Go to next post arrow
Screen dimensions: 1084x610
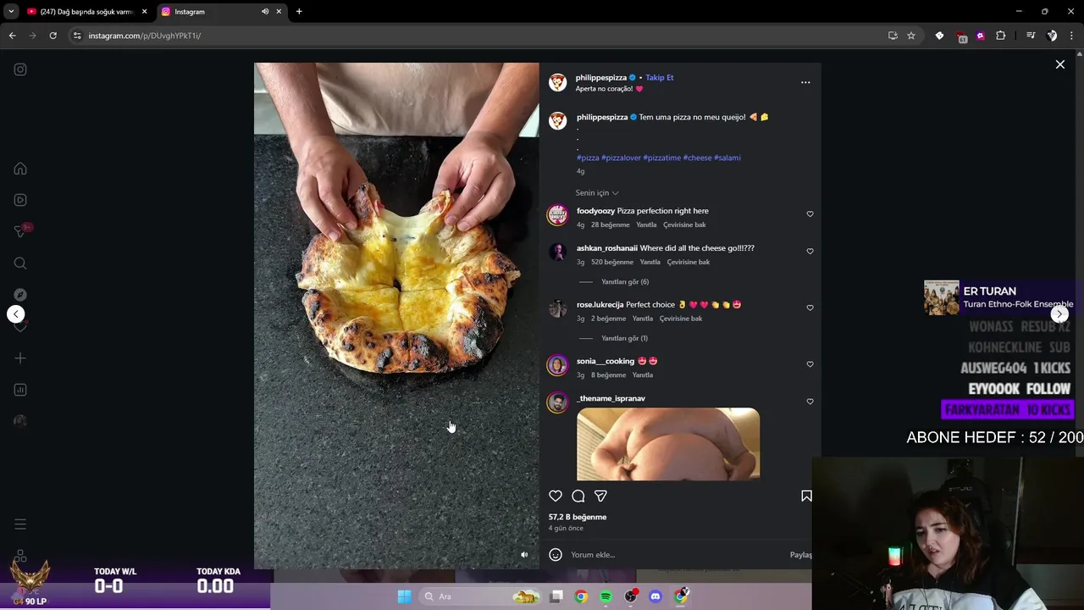pos(1059,314)
